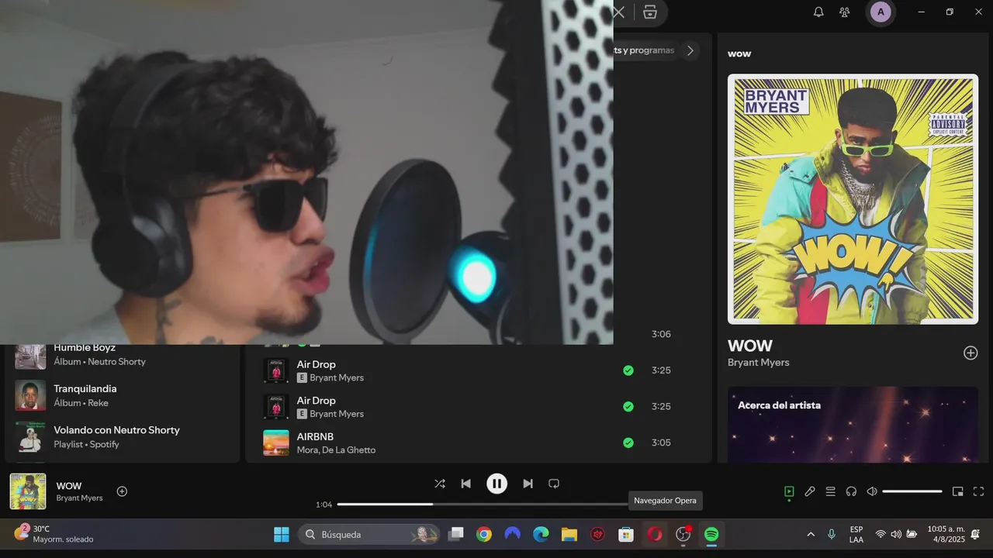
Task: Open the weather widget showing 30°C
Action: (54, 534)
